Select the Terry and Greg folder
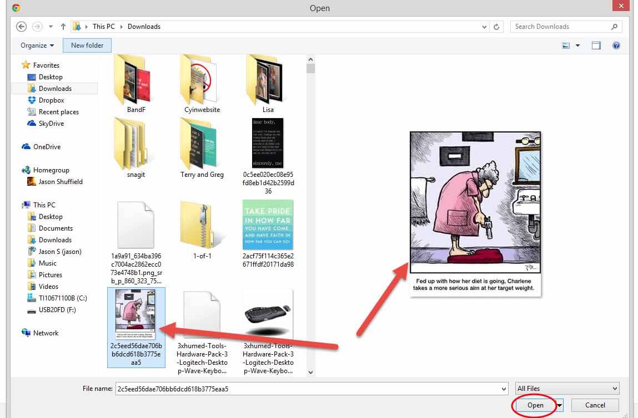638x418 pixels. tap(202, 148)
